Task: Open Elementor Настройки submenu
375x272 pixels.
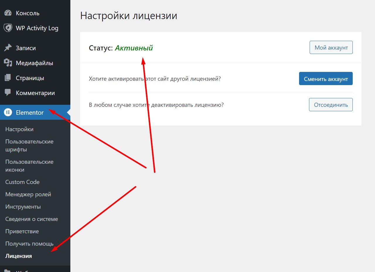Action: pyautogui.click(x=19, y=129)
